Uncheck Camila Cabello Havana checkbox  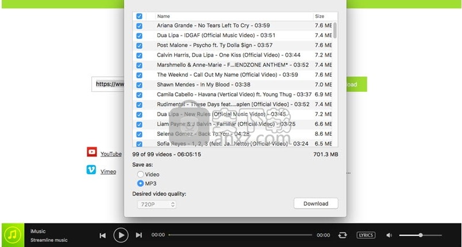point(139,95)
